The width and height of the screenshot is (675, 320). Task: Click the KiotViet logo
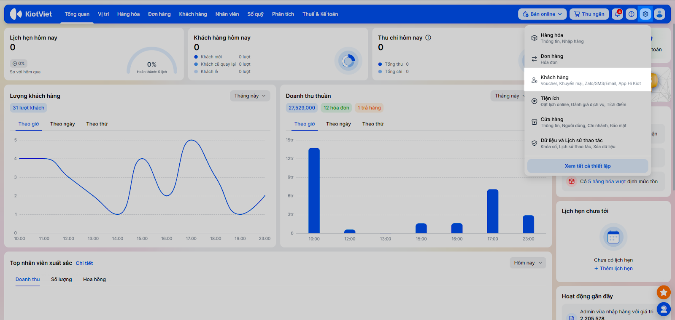31,14
